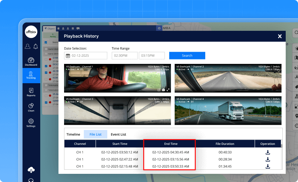The image size is (298, 182).
Task: Click the blue Search button
Action: [x=187, y=56]
